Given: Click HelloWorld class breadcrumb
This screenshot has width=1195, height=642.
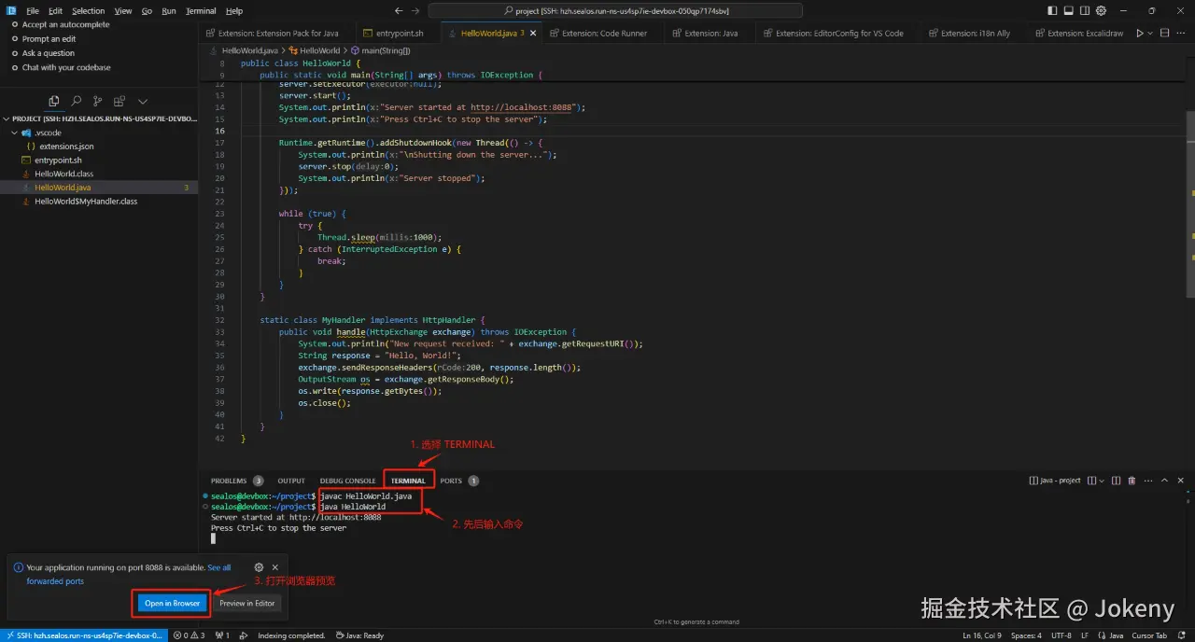Looking at the screenshot, I should tap(314, 50).
